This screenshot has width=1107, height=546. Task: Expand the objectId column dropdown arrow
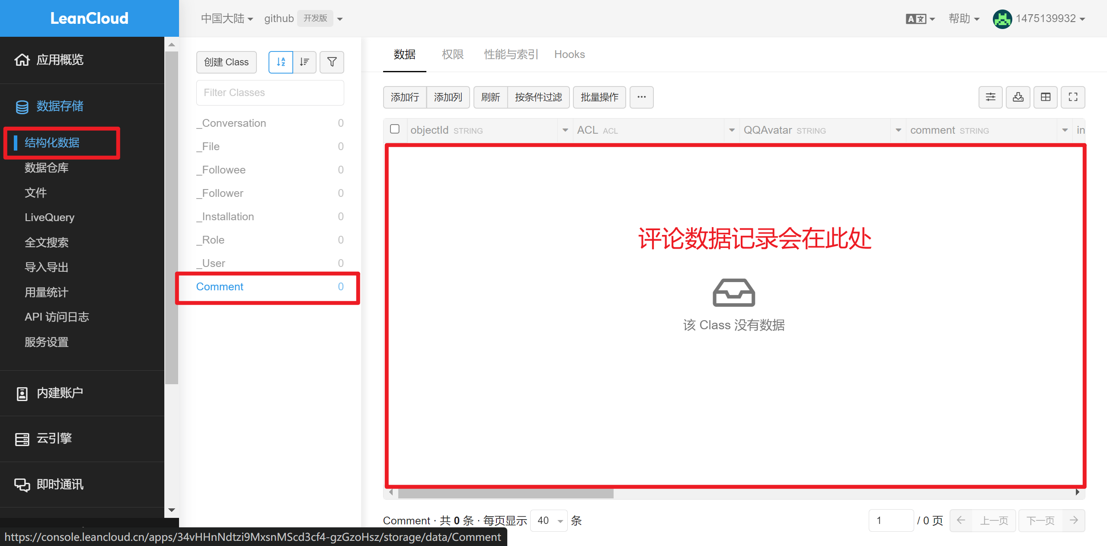coord(565,130)
